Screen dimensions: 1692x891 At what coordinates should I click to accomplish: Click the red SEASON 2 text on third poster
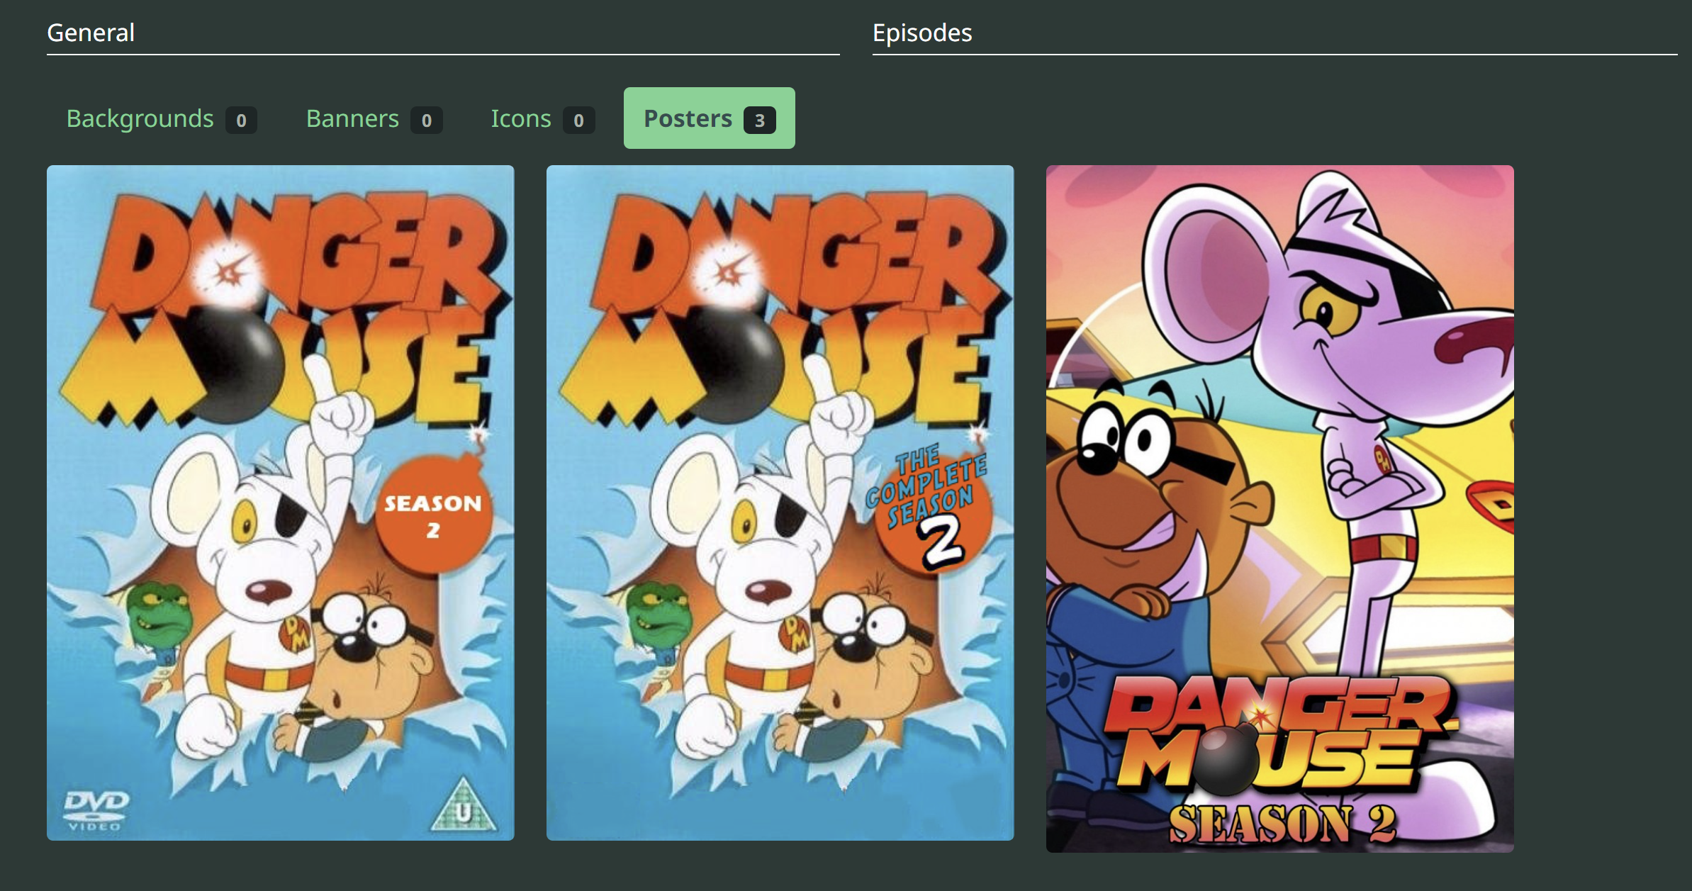click(1282, 824)
